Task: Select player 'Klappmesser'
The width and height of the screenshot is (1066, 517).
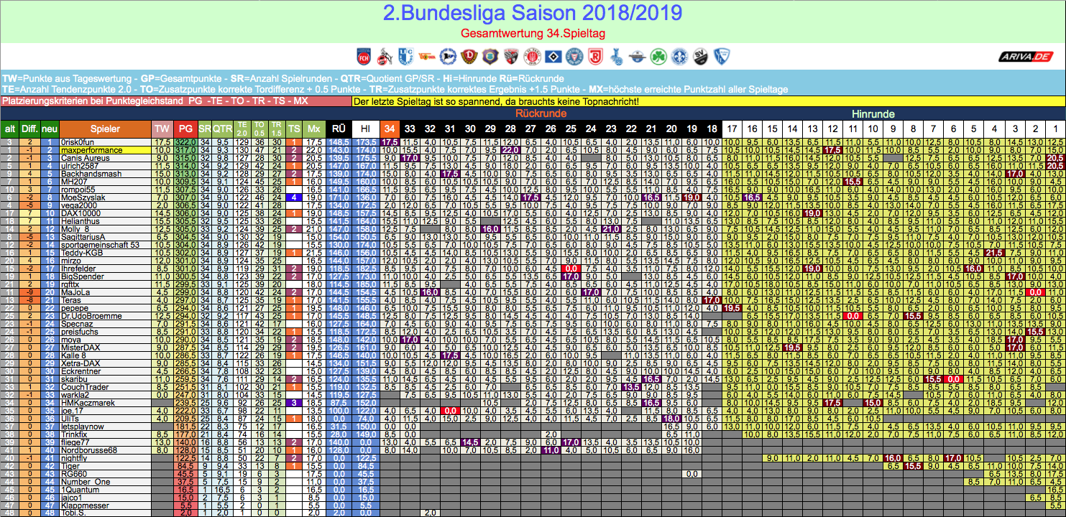Action: point(104,506)
